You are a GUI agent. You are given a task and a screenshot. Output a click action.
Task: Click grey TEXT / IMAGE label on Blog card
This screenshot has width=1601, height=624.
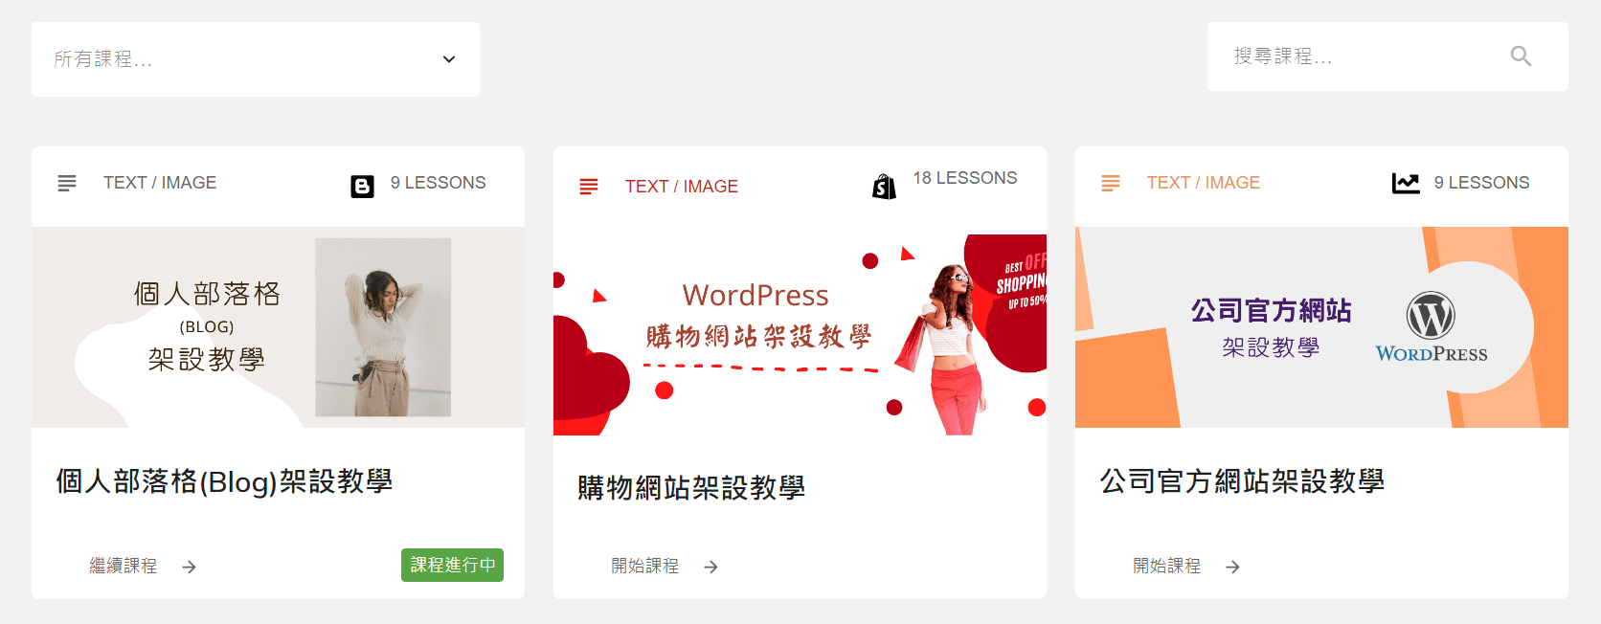pos(160,183)
